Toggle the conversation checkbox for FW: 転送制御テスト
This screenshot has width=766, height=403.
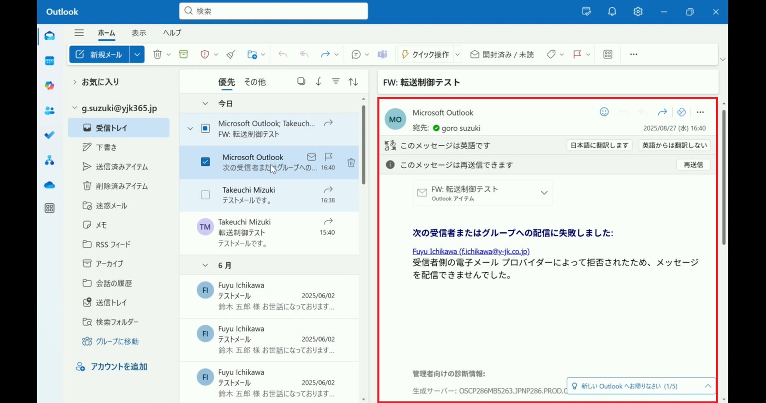coord(205,128)
